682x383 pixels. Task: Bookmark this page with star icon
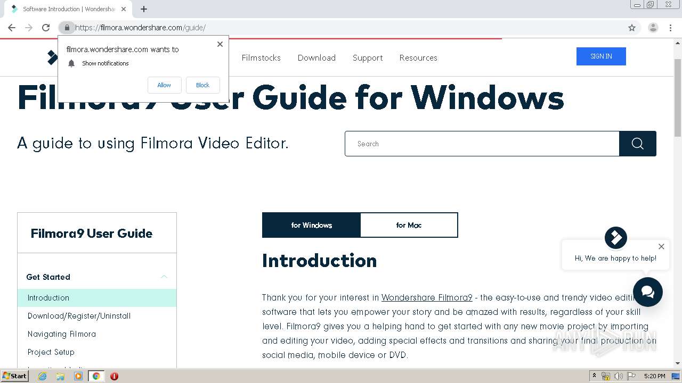tap(632, 28)
